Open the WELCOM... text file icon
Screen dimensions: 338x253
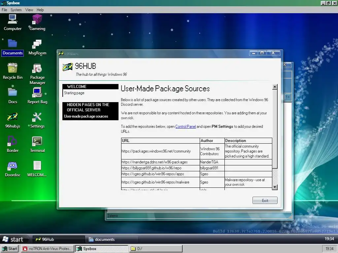[x=37, y=169]
